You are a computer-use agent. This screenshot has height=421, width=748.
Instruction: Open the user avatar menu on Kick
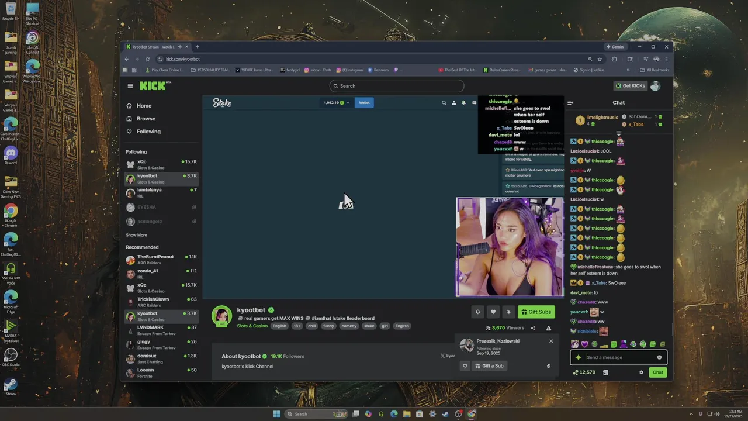pos(655,86)
